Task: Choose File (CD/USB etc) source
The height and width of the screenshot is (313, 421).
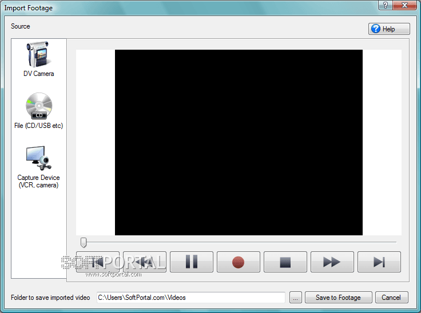Action: [39, 111]
